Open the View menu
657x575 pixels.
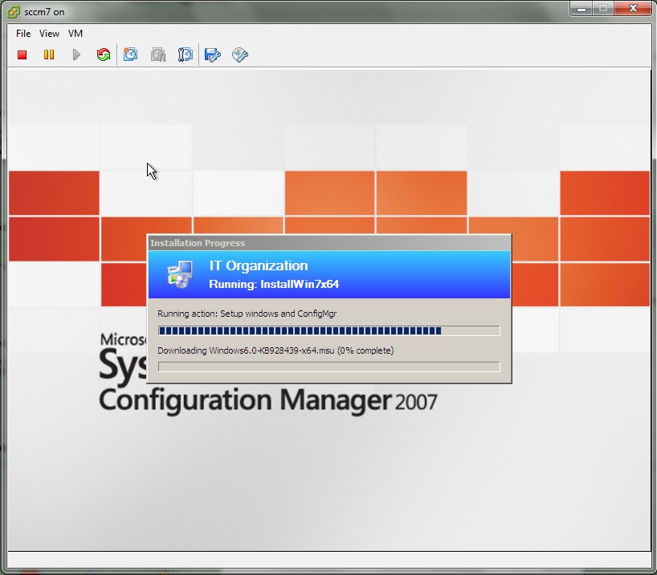tap(50, 34)
